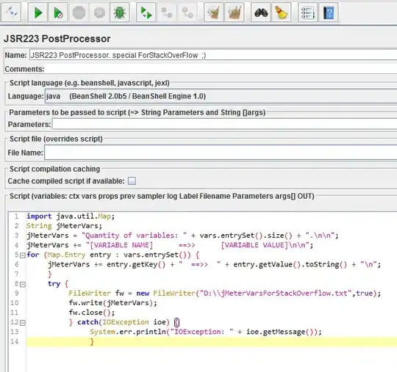The height and width of the screenshot is (372, 397).
Task: Open the Function Helper list icon
Action: (307, 12)
